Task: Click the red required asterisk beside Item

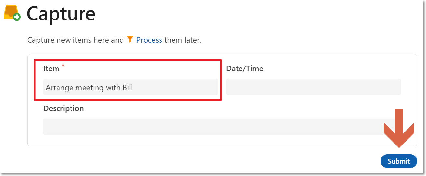Action: pyautogui.click(x=63, y=66)
